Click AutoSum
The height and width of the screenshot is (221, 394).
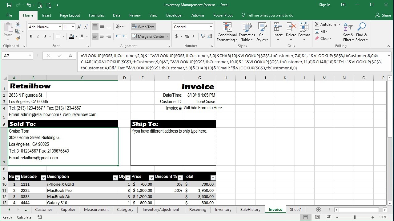[x=325, y=24]
